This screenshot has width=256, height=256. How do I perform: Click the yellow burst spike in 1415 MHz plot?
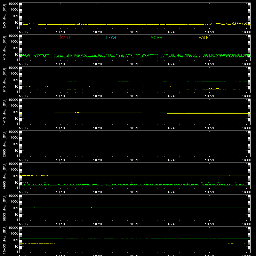[x=76, y=112]
